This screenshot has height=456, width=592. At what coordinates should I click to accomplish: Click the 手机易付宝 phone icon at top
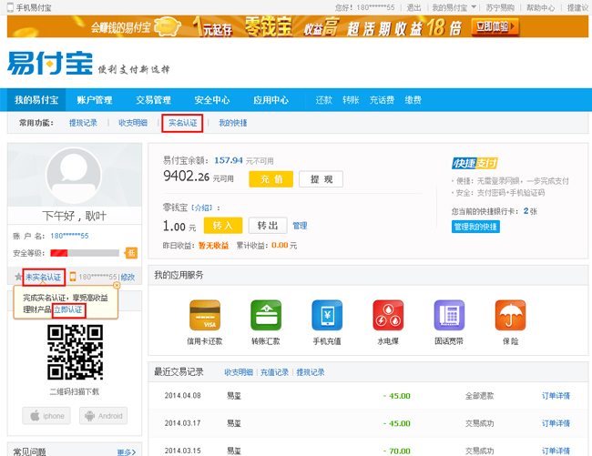click(x=10, y=7)
